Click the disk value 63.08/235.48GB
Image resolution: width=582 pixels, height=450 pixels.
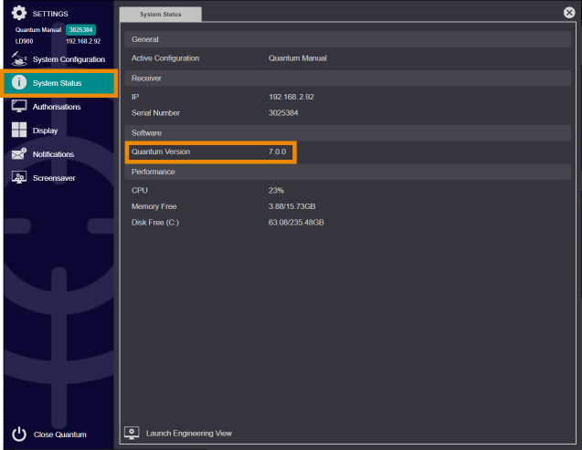pyautogui.click(x=296, y=223)
